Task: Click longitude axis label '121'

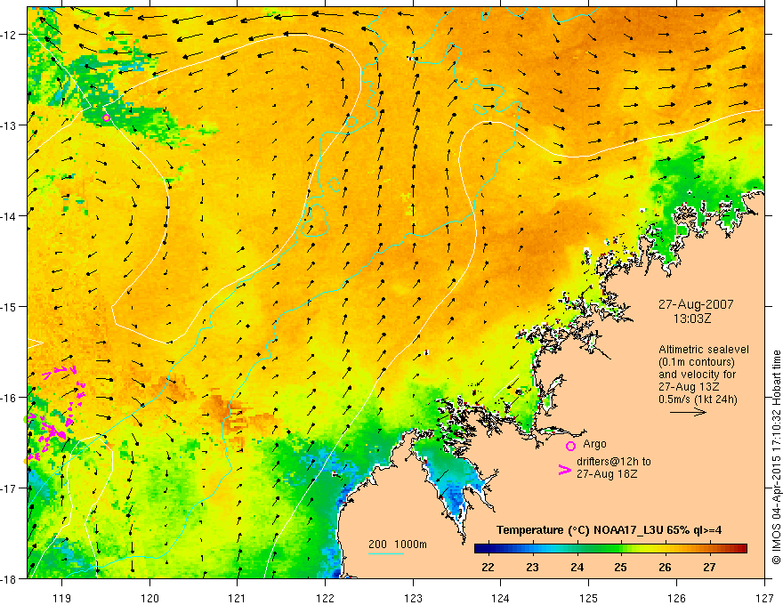Action: (238, 598)
